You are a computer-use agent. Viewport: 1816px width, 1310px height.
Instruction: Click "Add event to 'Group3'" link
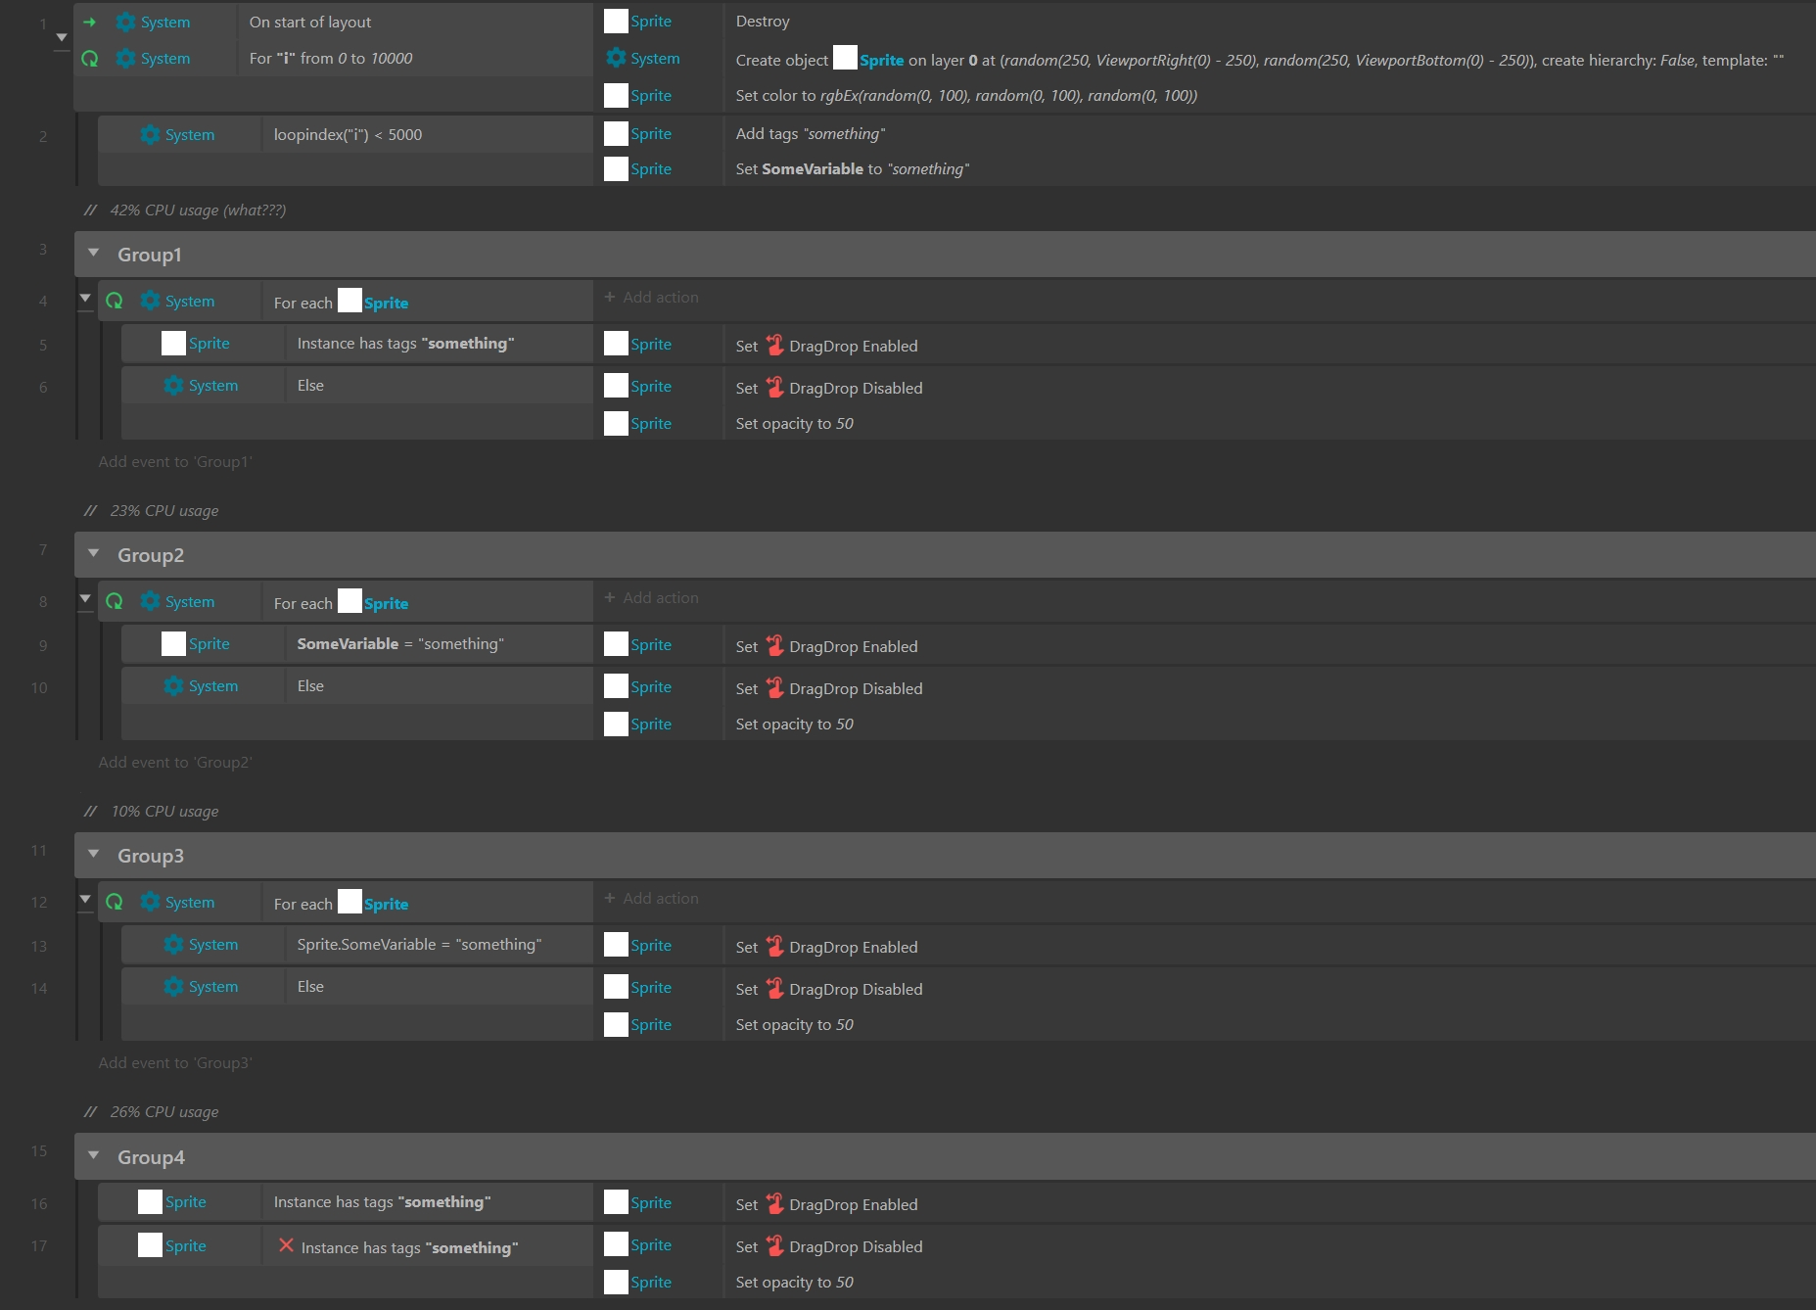(x=175, y=1063)
